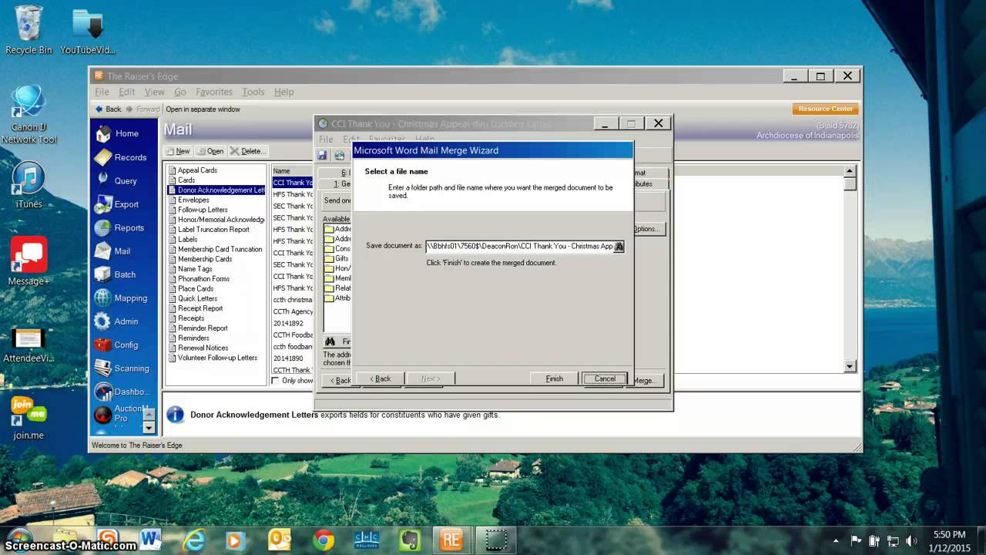Open the Help menu in Raiser's Edge
Viewport: 986px width, 555px height.
(x=283, y=92)
